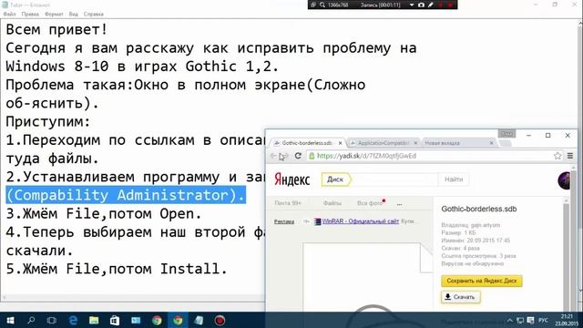Open the recorder dropdown arrow
Screen dimensions: 583x328
coord(412,5)
